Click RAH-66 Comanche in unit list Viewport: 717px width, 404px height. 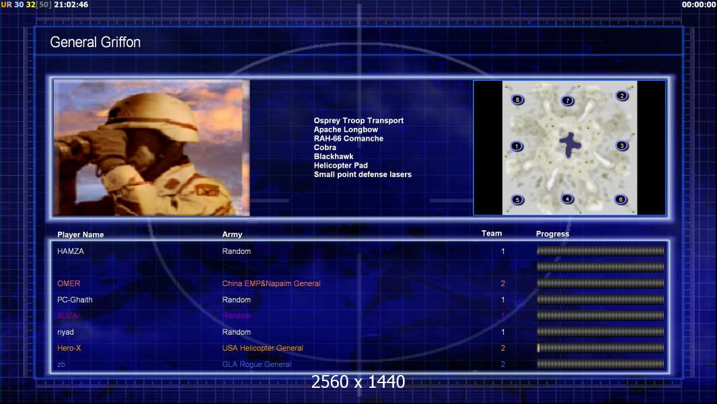pyautogui.click(x=348, y=138)
